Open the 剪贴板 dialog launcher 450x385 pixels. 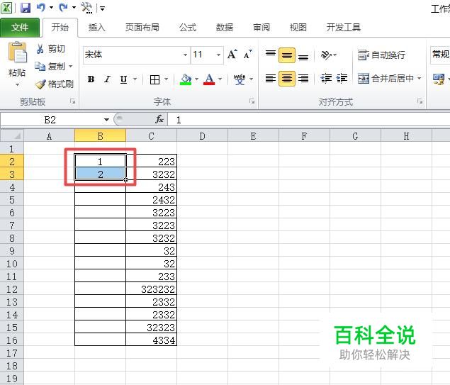[x=72, y=101]
